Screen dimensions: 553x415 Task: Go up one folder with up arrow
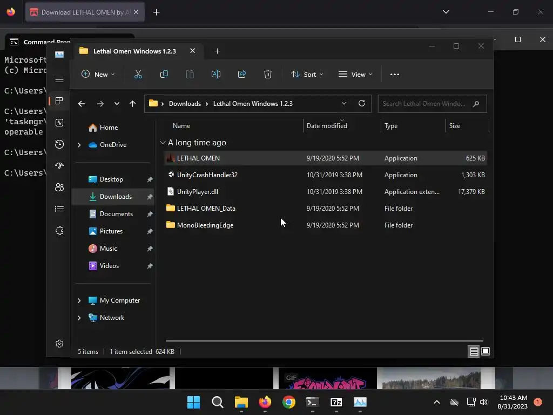(133, 104)
